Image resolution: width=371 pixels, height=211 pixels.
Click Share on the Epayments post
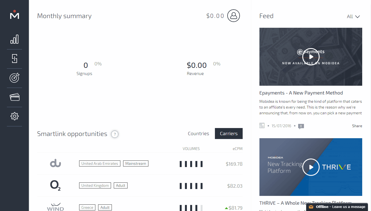pos(357,126)
